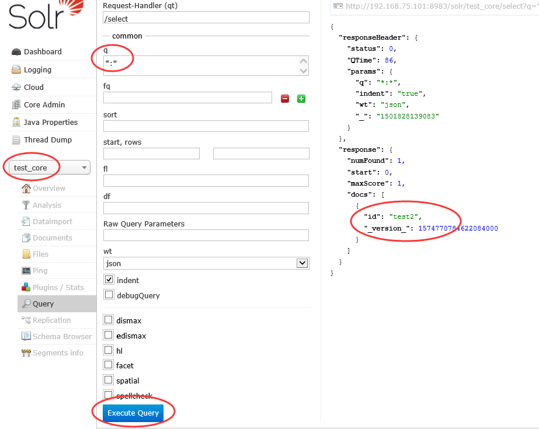Select Schema Browser in core menu
Viewport: 539px width, 429px height.
(62, 336)
